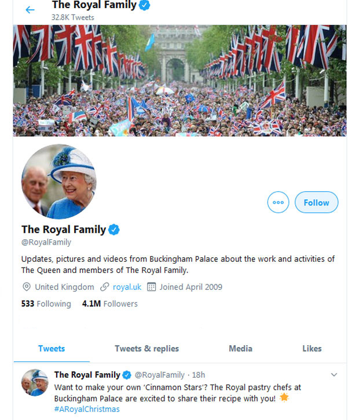
Task: View the 4.1M Followers list
Action: click(x=109, y=304)
